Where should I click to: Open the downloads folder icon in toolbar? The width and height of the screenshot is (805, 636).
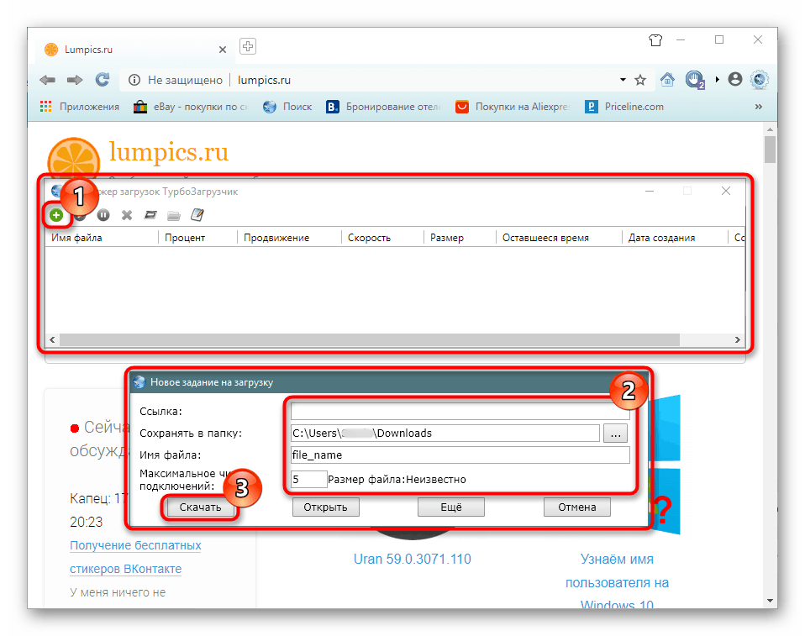point(173,215)
